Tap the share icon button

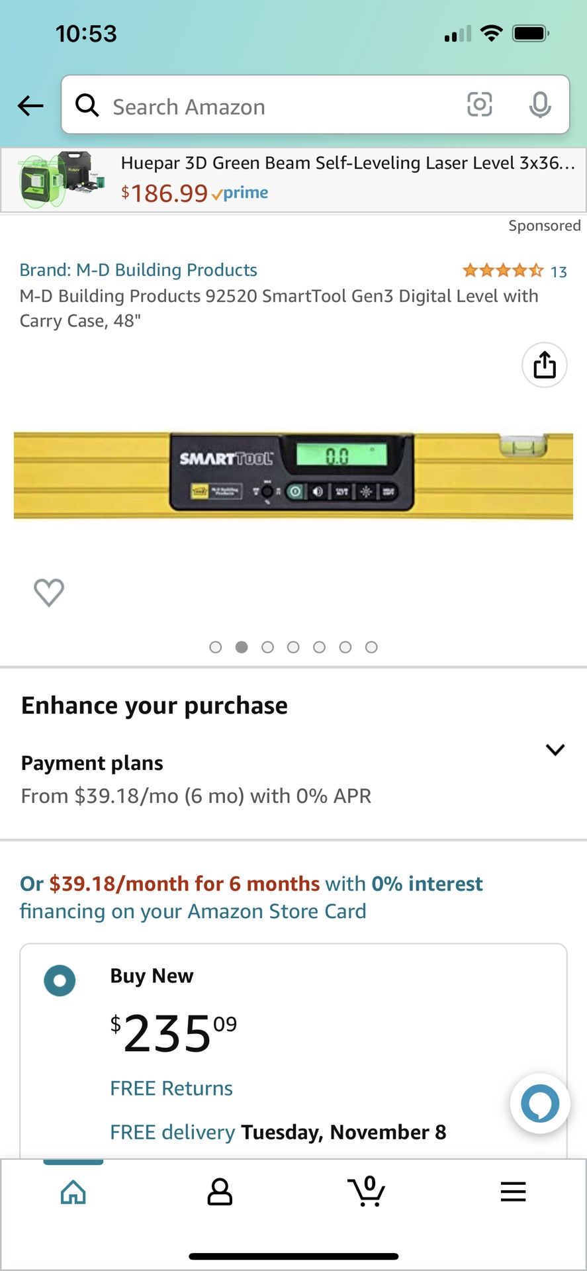tap(544, 365)
